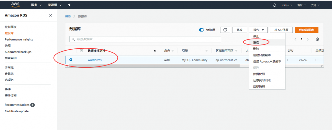
Task: Open the 首尔 region dropdown
Action: point(302,5)
